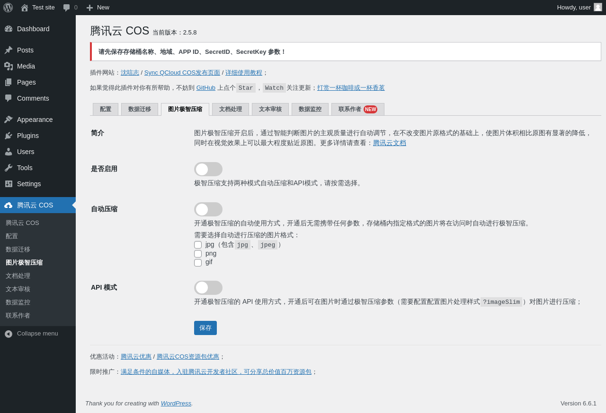Image resolution: width=606 pixels, height=413 pixels.
Task: Click the Tools wrench icon
Action: click(9, 168)
